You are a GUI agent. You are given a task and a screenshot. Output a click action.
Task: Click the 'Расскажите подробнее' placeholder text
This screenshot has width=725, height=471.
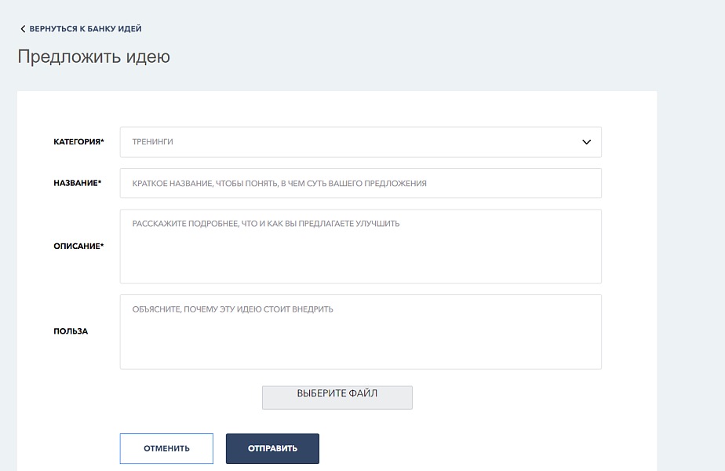(x=266, y=224)
